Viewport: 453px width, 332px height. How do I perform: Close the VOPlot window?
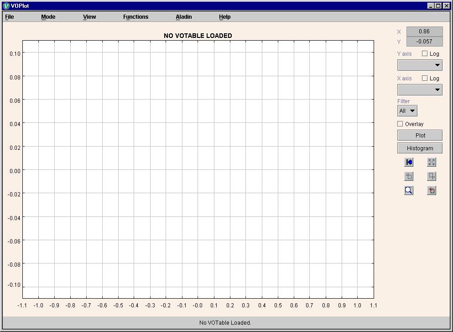pyautogui.click(x=446, y=6)
